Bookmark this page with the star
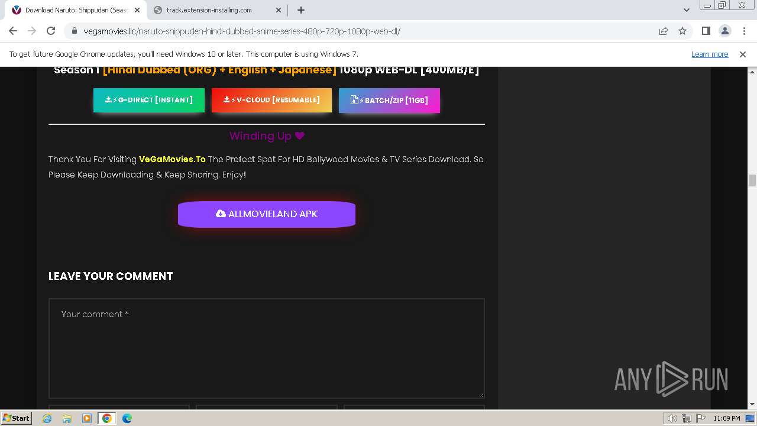Viewport: 757px width, 426px height. (682, 31)
